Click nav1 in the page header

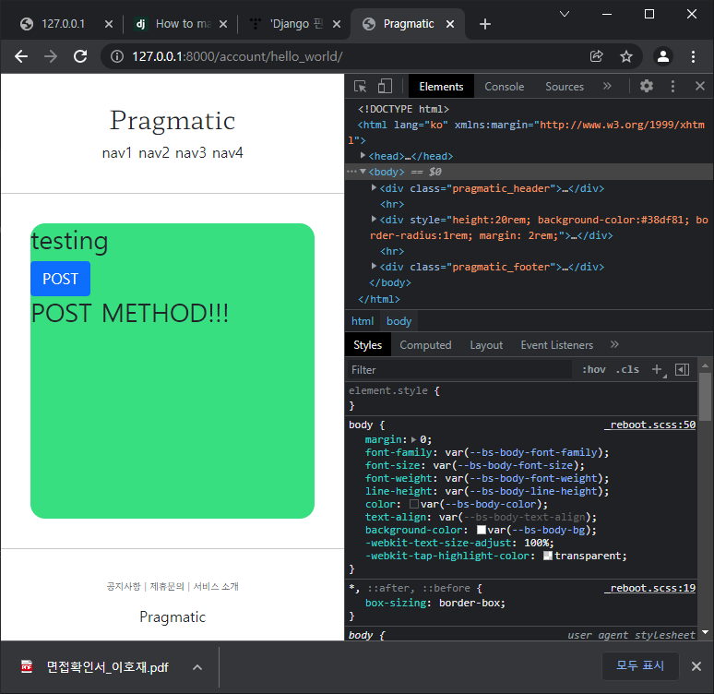click(116, 152)
